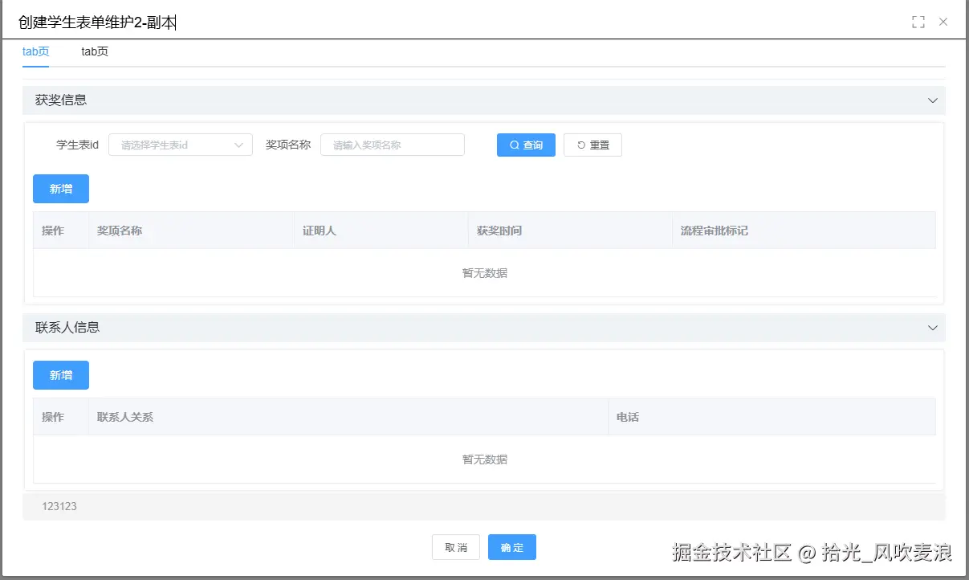Click the 取消 cancel button
This screenshot has height=580, width=969.
click(x=456, y=547)
